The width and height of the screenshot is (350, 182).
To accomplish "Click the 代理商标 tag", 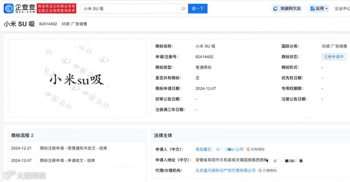I will [x=268, y=170].
